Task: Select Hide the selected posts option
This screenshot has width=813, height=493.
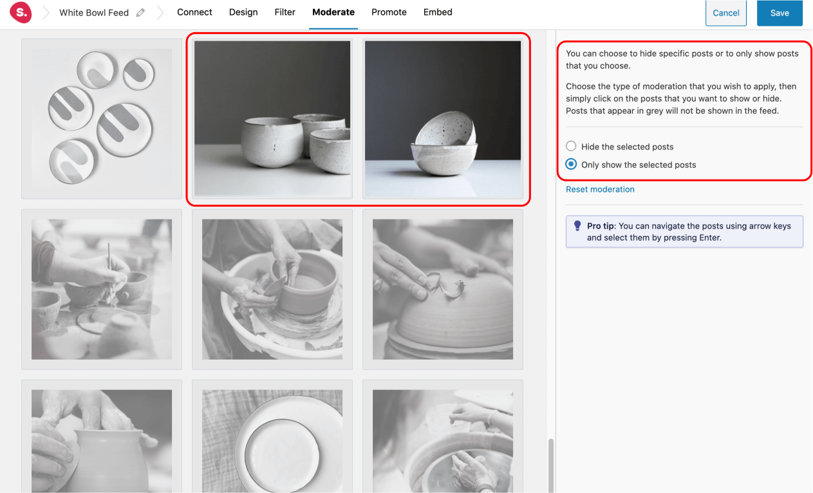Action: 571,146
